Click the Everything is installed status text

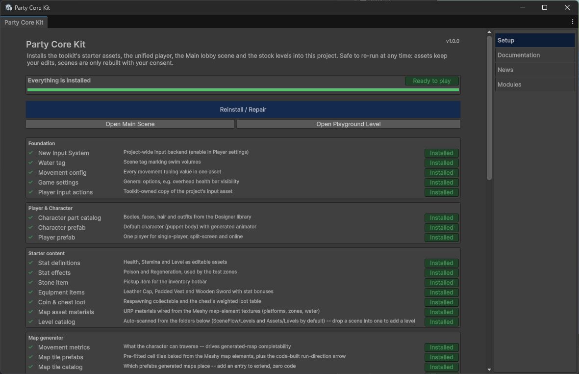pyautogui.click(x=59, y=80)
